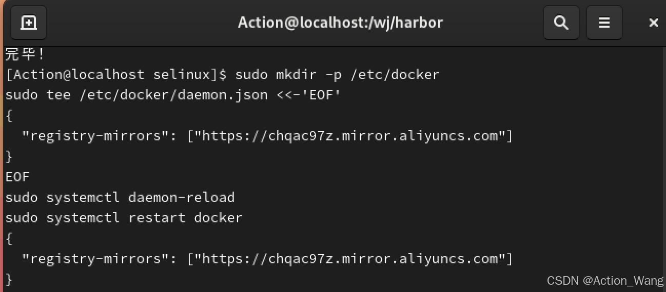This screenshot has height=292, width=666.
Task: Click the second registry-mirrors output line
Action: [x=267, y=259]
